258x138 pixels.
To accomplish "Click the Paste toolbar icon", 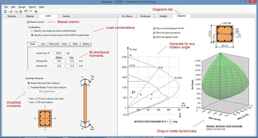I will point(21,12).
